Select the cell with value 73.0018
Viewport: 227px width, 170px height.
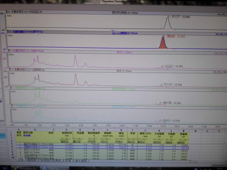coord(108,144)
